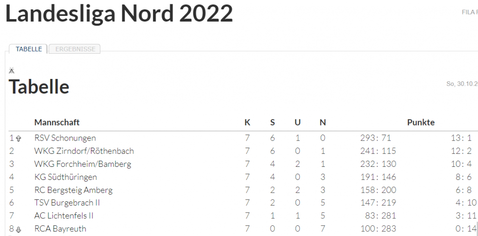Open RC Bergsteig Amberg in the table
478x236 pixels.
[73, 190]
